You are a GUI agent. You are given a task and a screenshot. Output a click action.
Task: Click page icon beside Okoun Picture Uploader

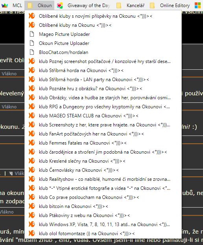coord(32,43)
